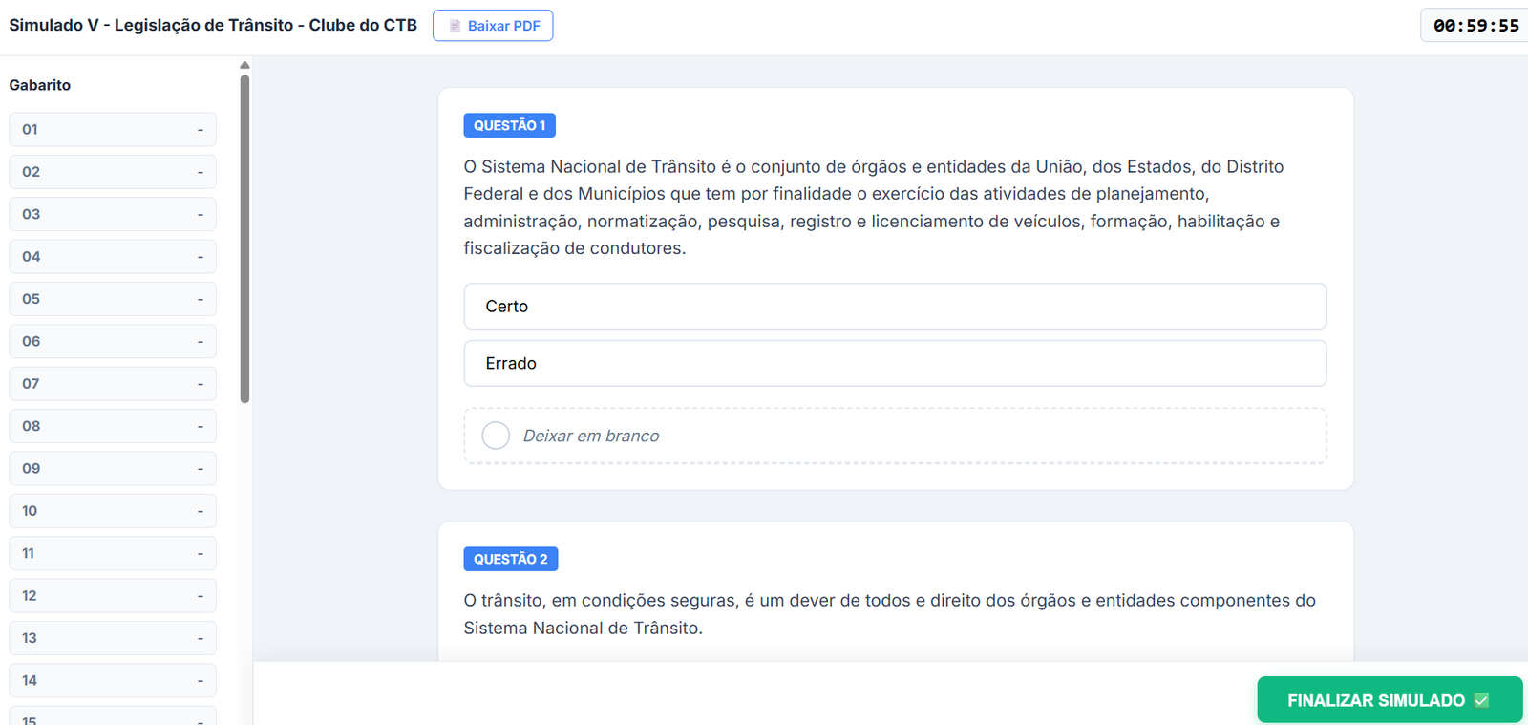Go to question 05 in Gabarito
Screen dimensions: 1528x725
click(113, 299)
